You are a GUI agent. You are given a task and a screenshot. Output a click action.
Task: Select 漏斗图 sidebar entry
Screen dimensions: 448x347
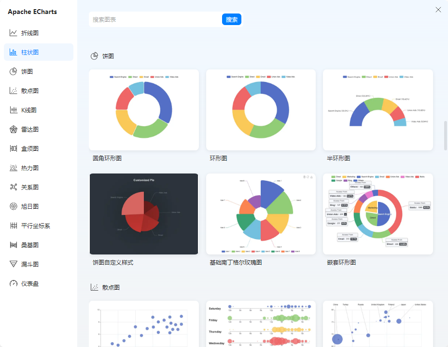click(x=39, y=264)
